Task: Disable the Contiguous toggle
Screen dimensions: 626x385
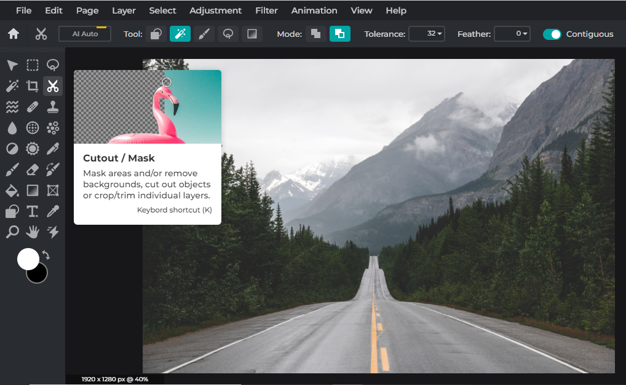Action: click(552, 34)
